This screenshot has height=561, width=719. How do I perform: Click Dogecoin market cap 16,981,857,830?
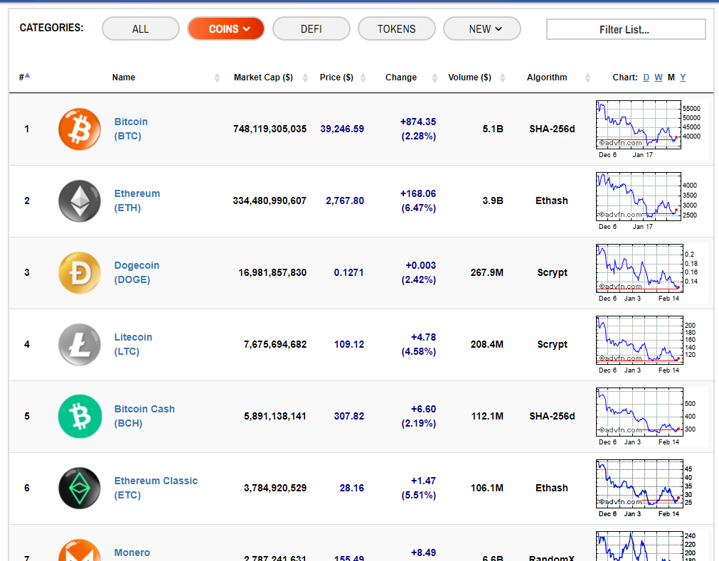(272, 273)
